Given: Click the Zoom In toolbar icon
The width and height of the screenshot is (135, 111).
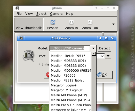Looking at the screenshot, I should click(72, 22).
